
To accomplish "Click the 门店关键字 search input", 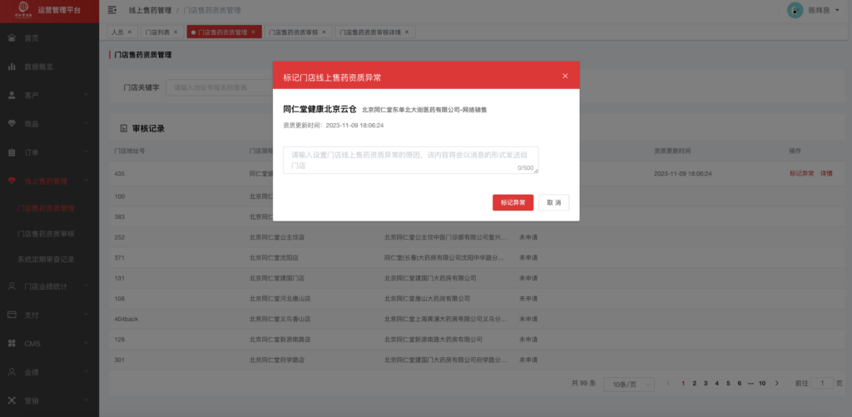I will 219,87.
